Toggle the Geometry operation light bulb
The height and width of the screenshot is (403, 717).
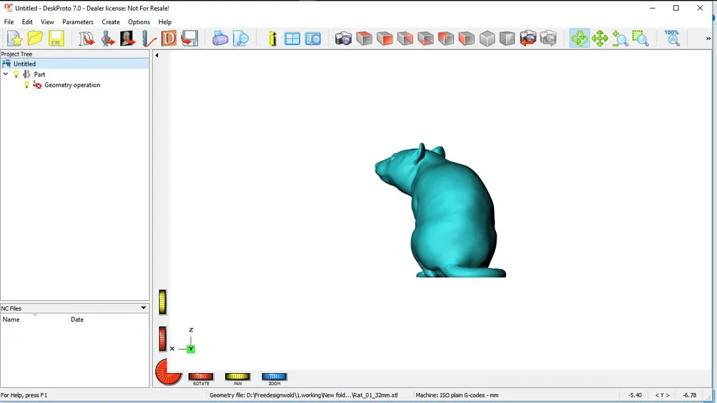(27, 85)
